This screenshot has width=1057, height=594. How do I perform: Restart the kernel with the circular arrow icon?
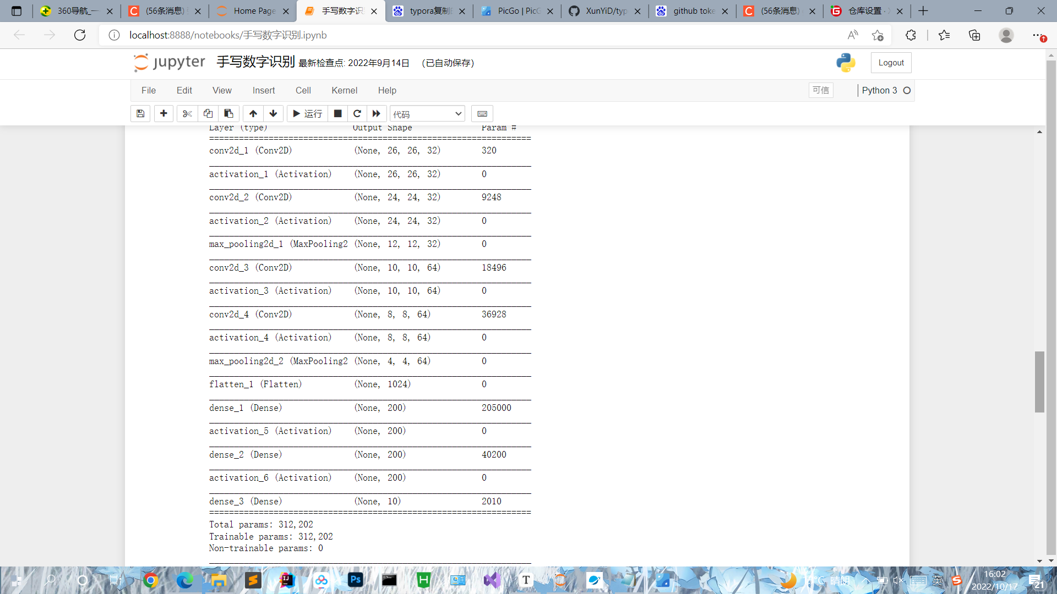[357, 114]
